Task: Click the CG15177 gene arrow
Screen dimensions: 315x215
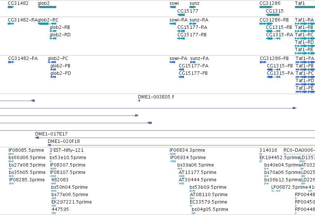Action: [181, 15]
